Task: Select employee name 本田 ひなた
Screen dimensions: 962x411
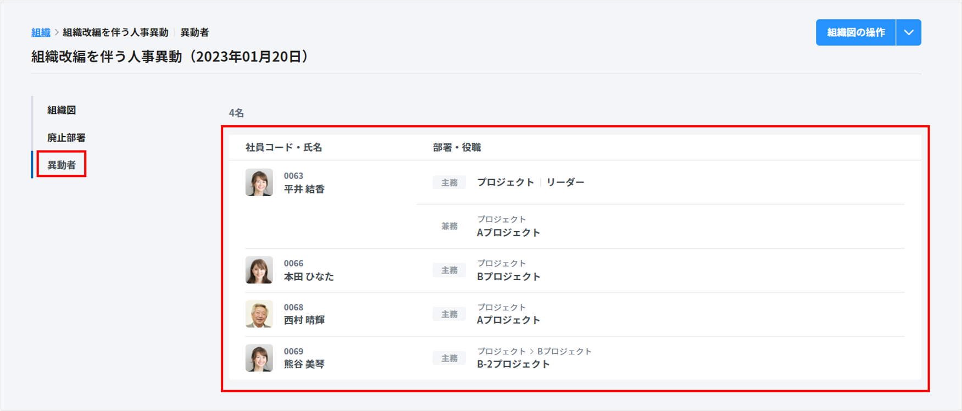Action: pyautogui.click(x=308, y=276)
